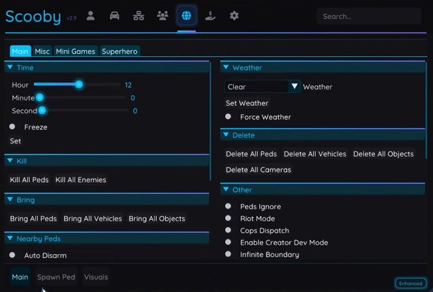
Task: Enable Riot Mode option
Action: [x=228, y=218]
